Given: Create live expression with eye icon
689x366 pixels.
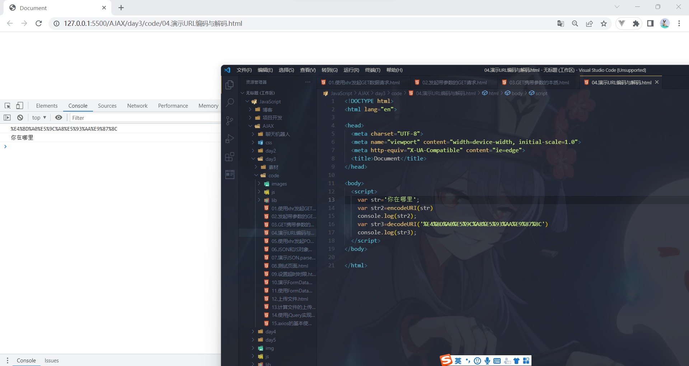Looking at the screenshot, I should pyautogui.click(x=59, y=117).
